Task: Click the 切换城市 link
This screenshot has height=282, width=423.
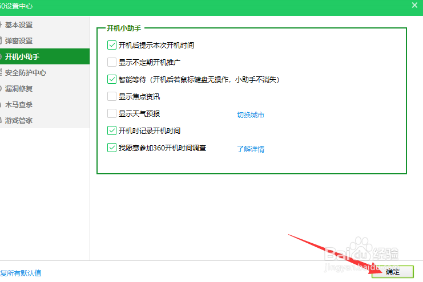Action: tap(251, 115)
